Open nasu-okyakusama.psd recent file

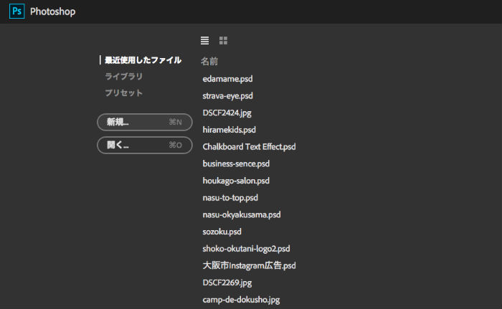point(242,214)
